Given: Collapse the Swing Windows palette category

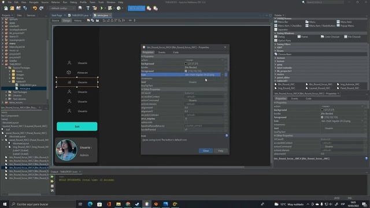Looking at the screenshot, I should coord(275,34).
